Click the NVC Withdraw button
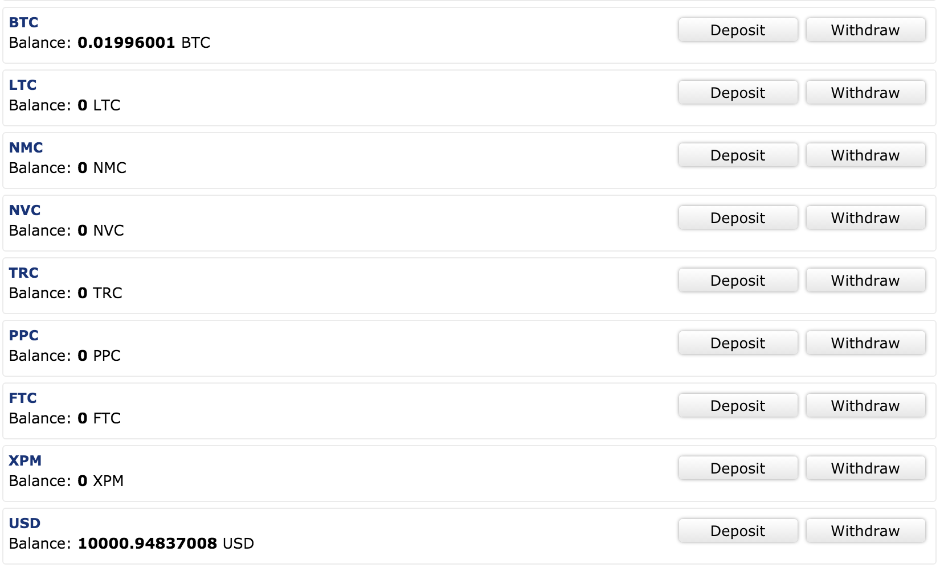This screenshot has width=940, height=568. coord(865,218)
